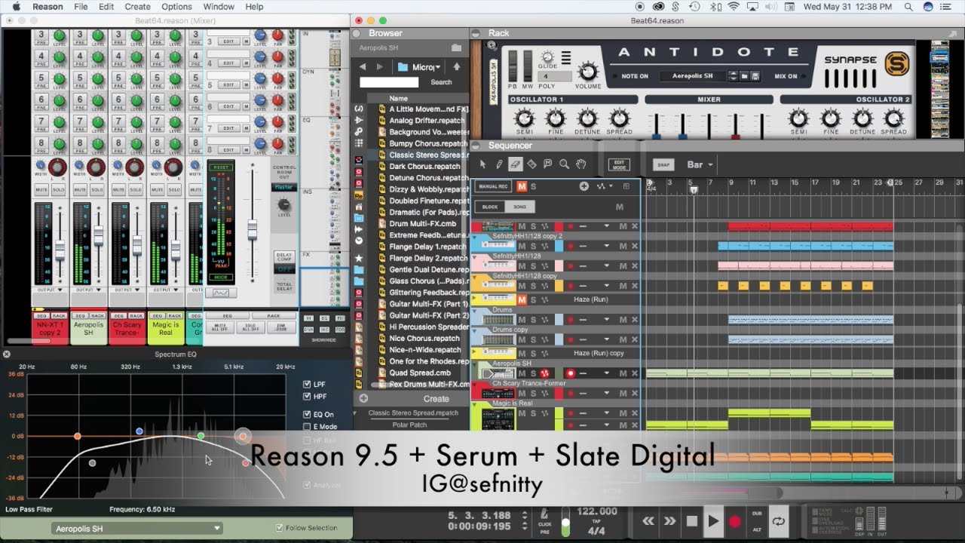Open the Apple menu
965x543 pixels.
(x=15, y=7)
